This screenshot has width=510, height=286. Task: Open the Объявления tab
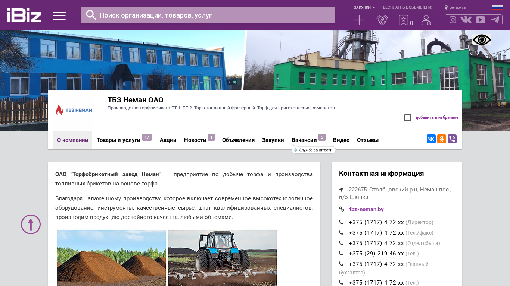(238, 140)
